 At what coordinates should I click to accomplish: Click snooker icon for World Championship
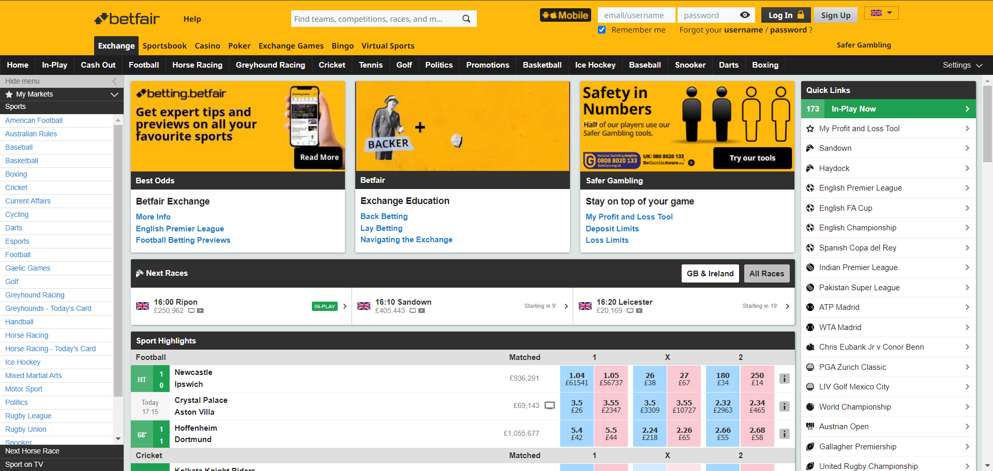pyautogui.click(x=810, y=407)
